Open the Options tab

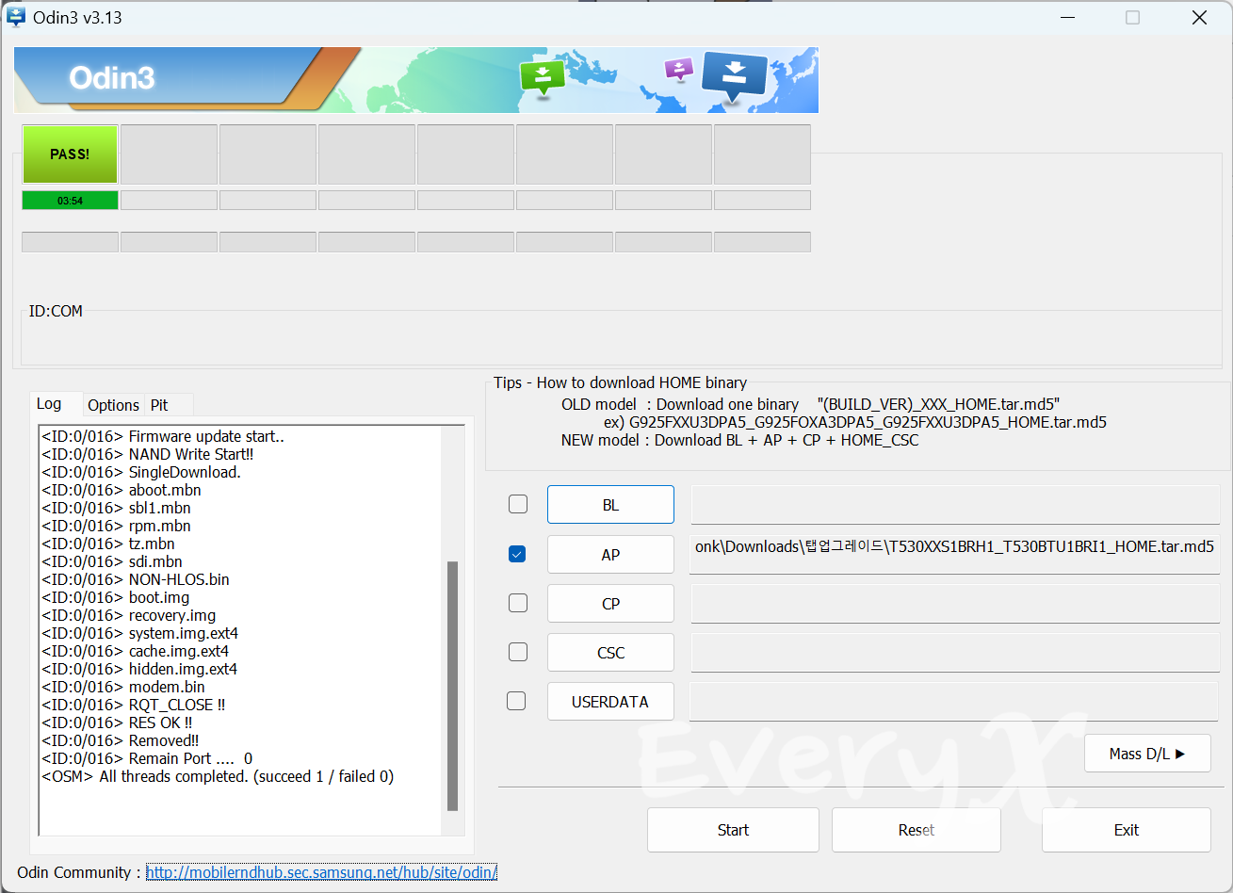coord(113,405)
